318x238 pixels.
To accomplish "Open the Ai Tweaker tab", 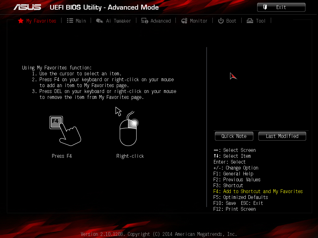I will tap(118, 21).
